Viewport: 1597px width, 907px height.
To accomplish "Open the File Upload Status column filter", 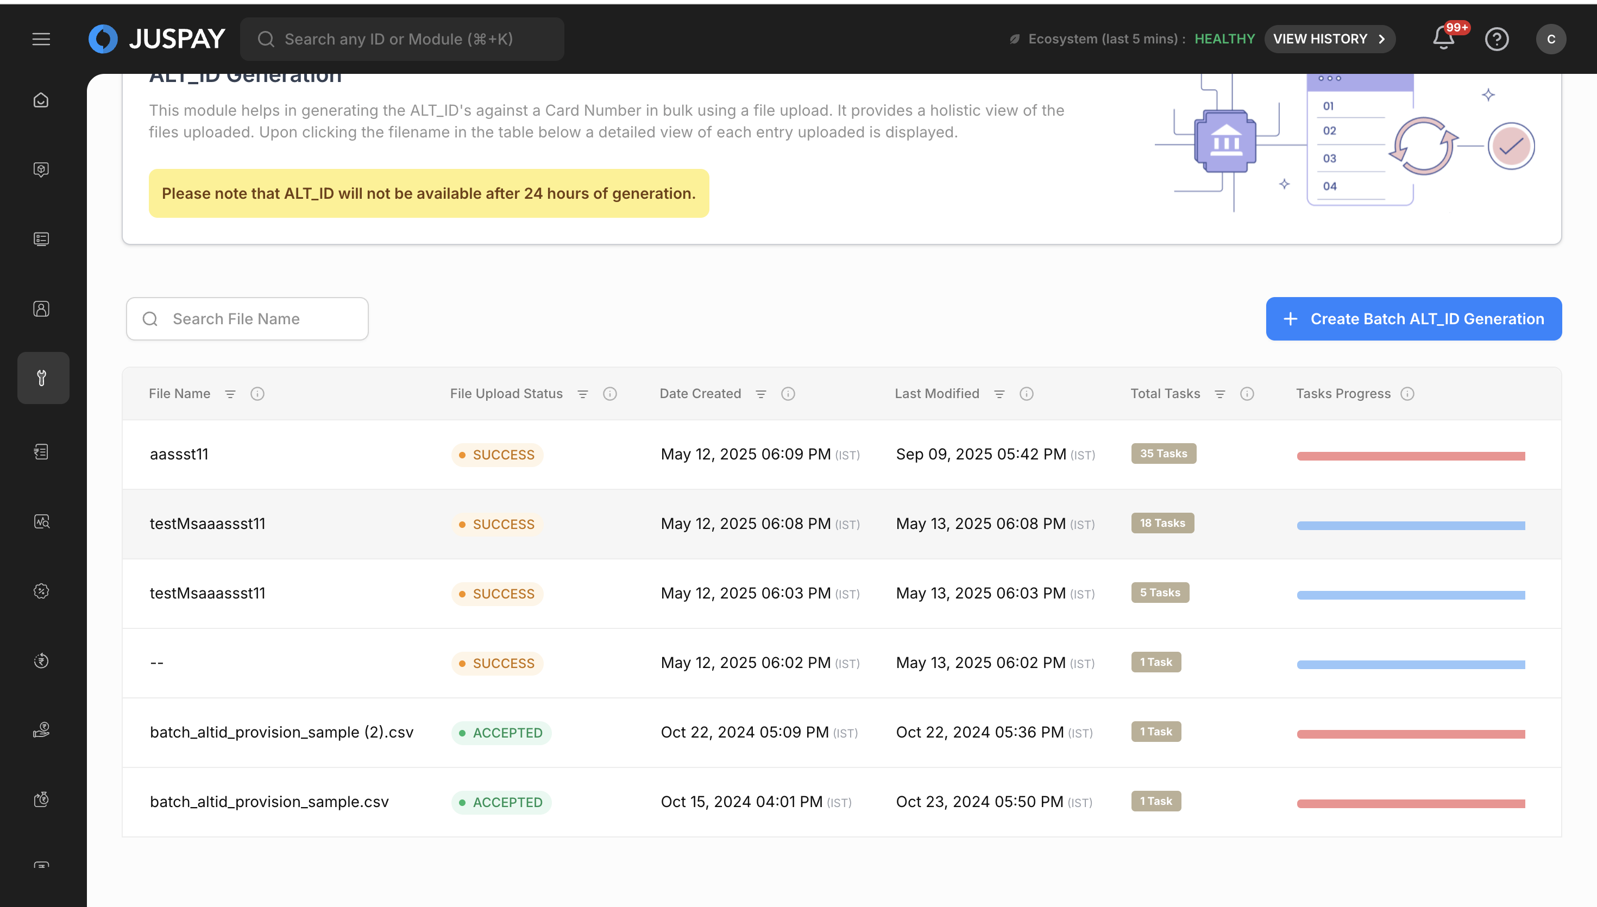I will 583,394.
